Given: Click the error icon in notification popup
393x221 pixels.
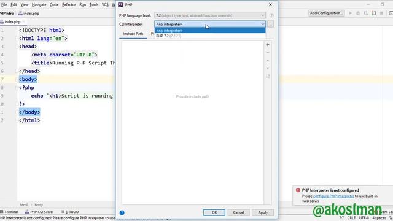Looking at the screenshot, I should [x=298, y=190].
